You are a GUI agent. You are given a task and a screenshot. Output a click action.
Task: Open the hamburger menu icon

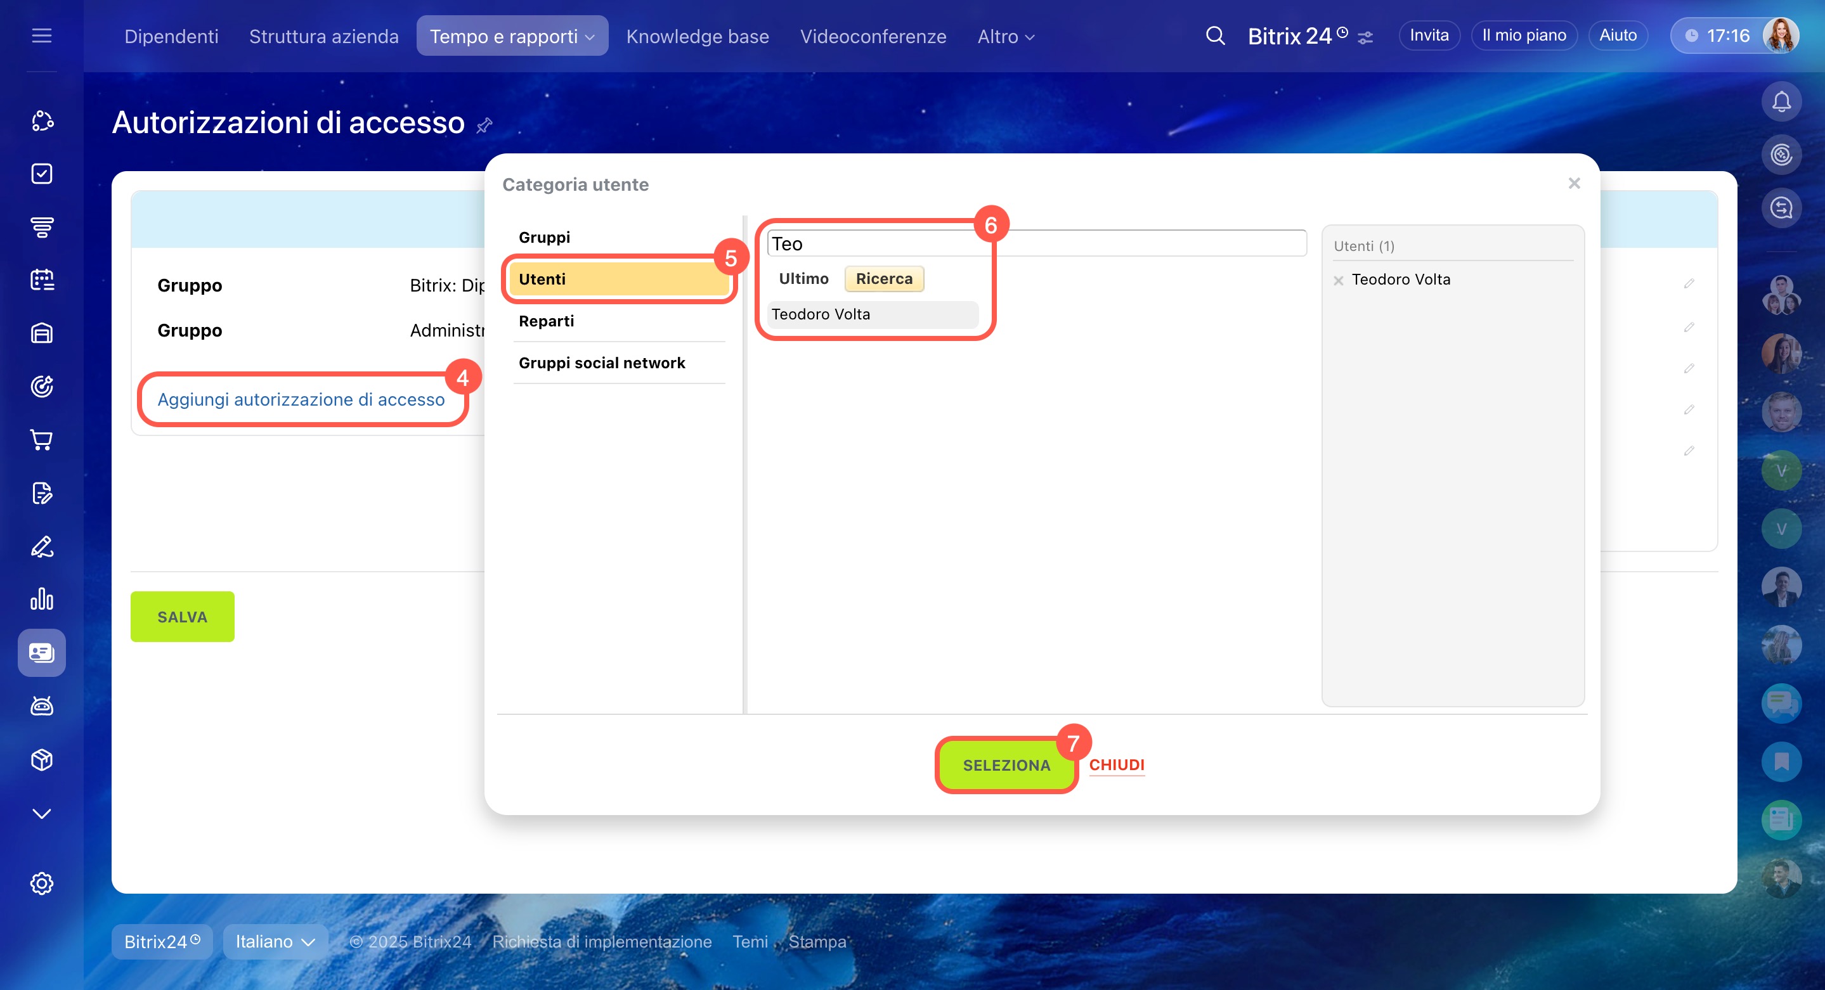pyautogui.click(x=42, y=35)
